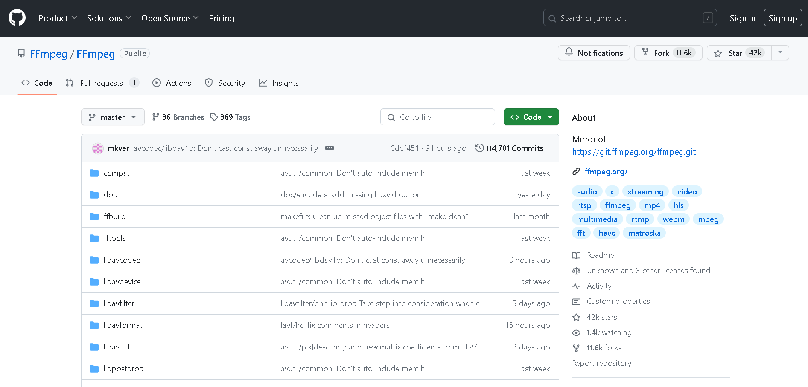Image resolution: width=808 pixels, height=387 pixels.
Task: Switch to the Pull requests tab
Action: point(102,83)
